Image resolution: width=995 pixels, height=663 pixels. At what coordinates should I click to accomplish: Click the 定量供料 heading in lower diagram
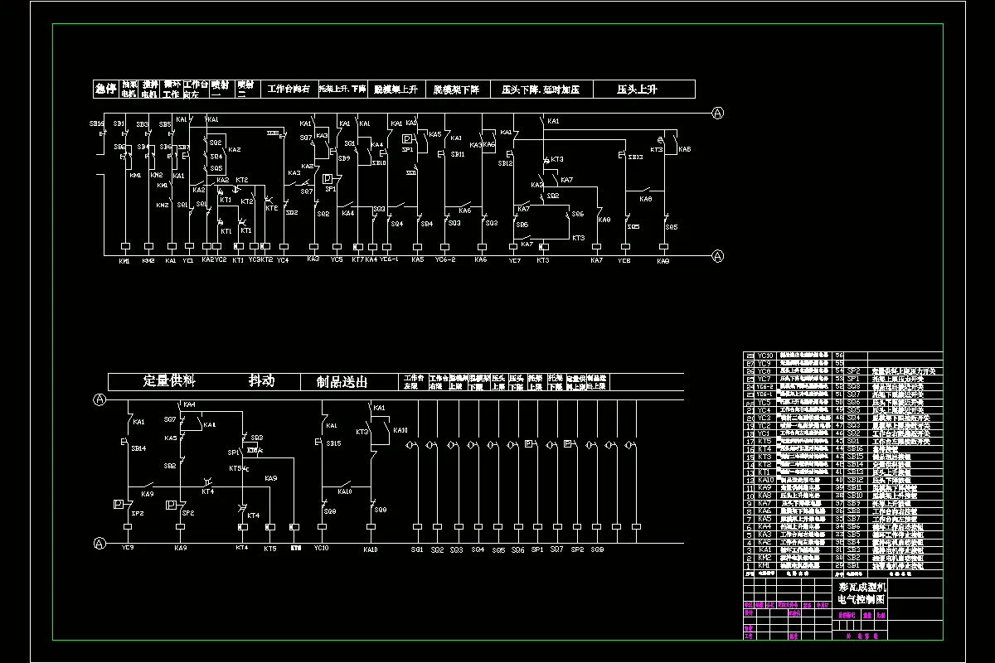(x=169, y=381)
